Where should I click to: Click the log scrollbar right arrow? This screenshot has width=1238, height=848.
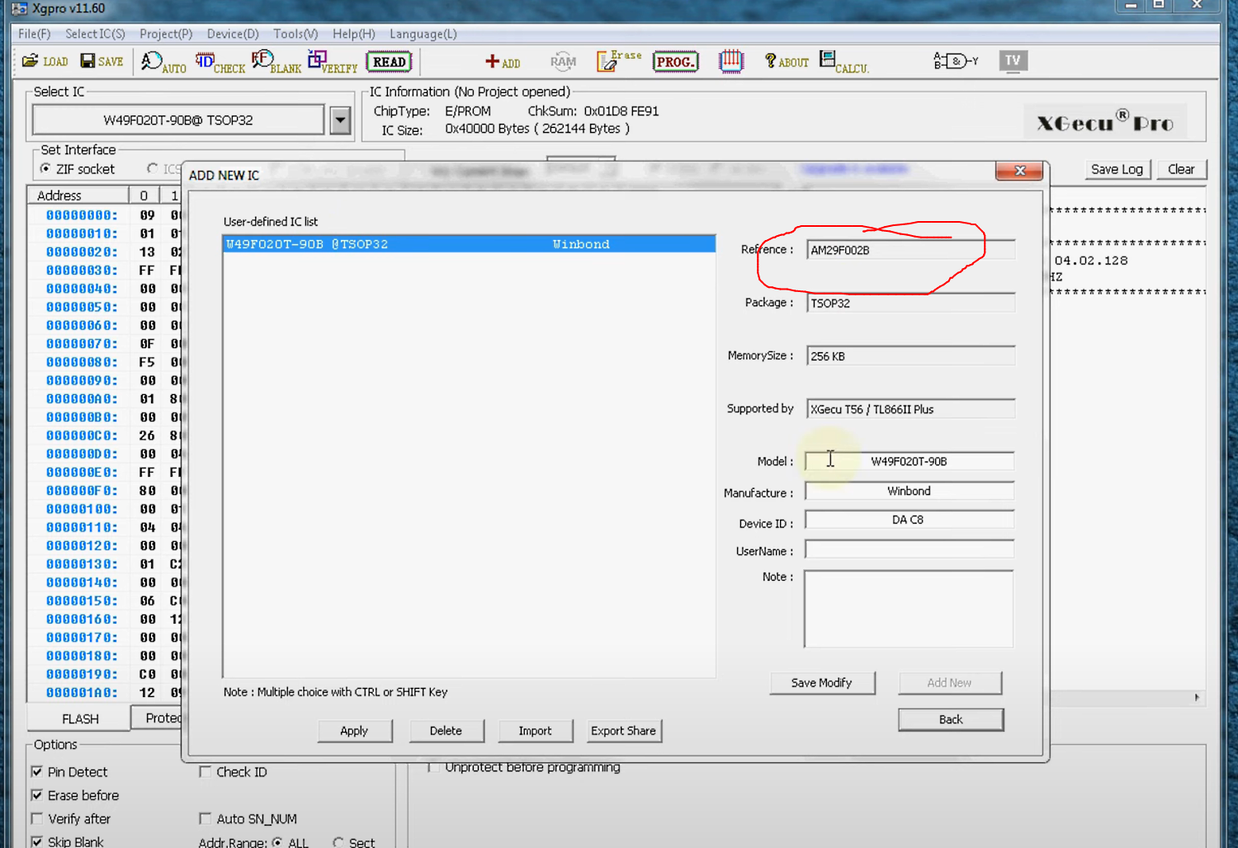[x=1197, y=698]
